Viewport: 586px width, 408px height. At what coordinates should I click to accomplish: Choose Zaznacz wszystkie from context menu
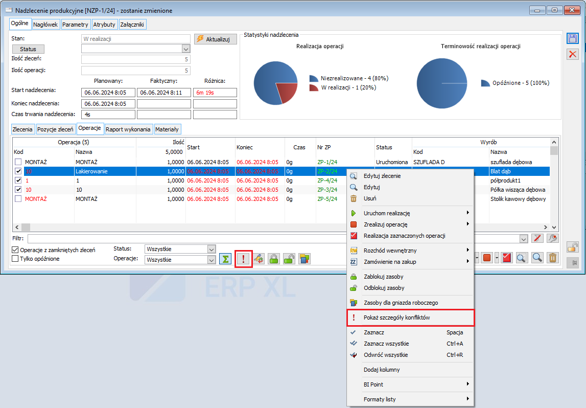tap(410, 344)
